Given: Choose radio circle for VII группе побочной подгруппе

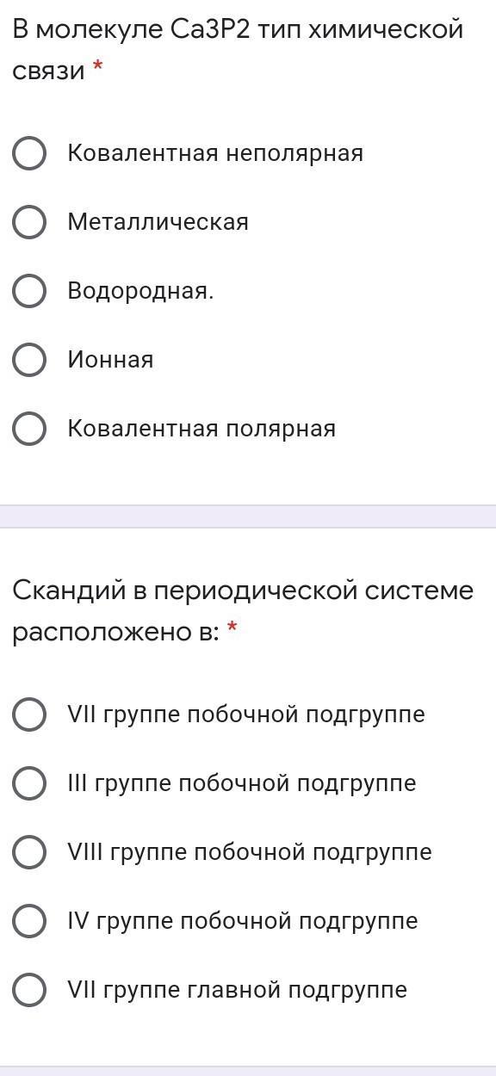Looking at the screenshot, I should pyautogui.click(x=29, y=714).
